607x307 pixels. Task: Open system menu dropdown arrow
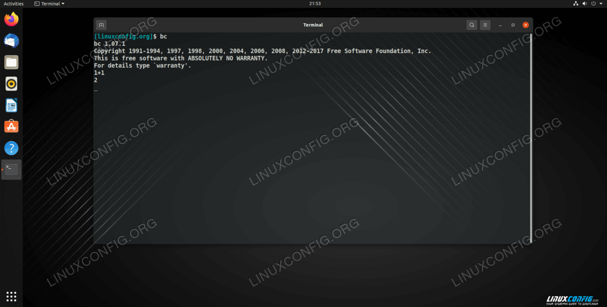(601, 4)
